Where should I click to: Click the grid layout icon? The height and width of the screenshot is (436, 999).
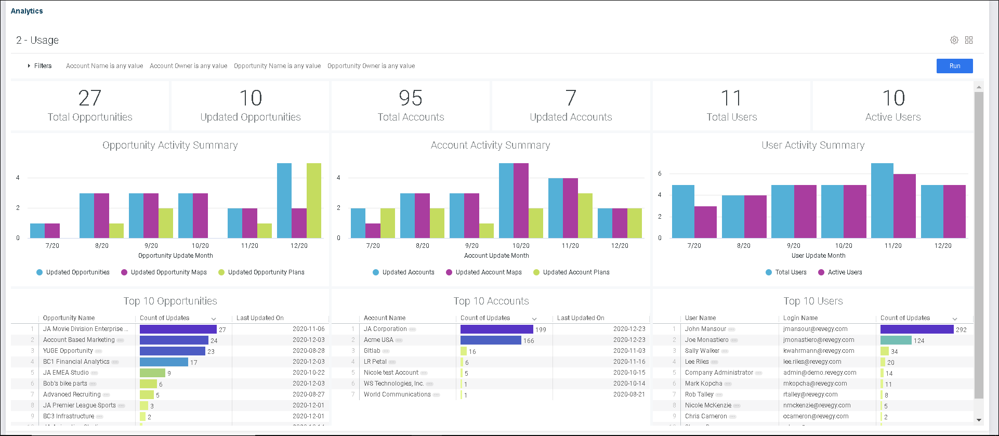[x=968, y=40]
